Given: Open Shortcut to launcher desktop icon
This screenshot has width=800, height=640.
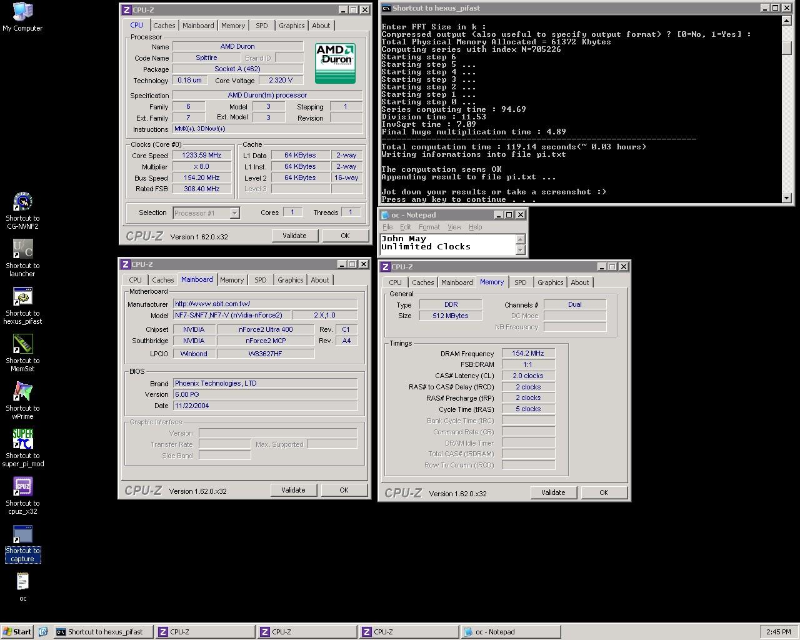Looking at the screenshot, I should tap(22, 258).
